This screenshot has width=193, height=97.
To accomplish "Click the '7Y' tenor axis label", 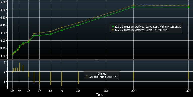I will [62, 91].
